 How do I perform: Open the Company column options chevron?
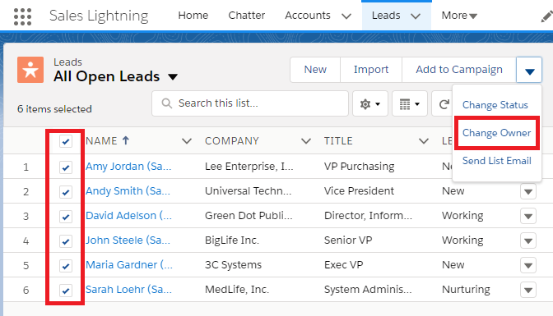(306, 141)
